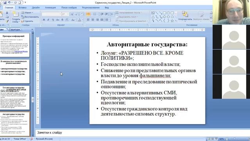Select the Тоталитарные государства slide thumbnail
The height and width of the screenshot is (141, 250).
tap(15, 98)
